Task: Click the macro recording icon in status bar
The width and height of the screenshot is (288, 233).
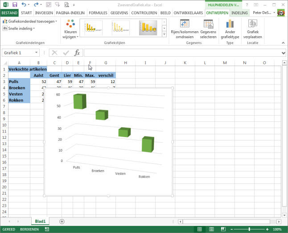Action: [47, 229]
